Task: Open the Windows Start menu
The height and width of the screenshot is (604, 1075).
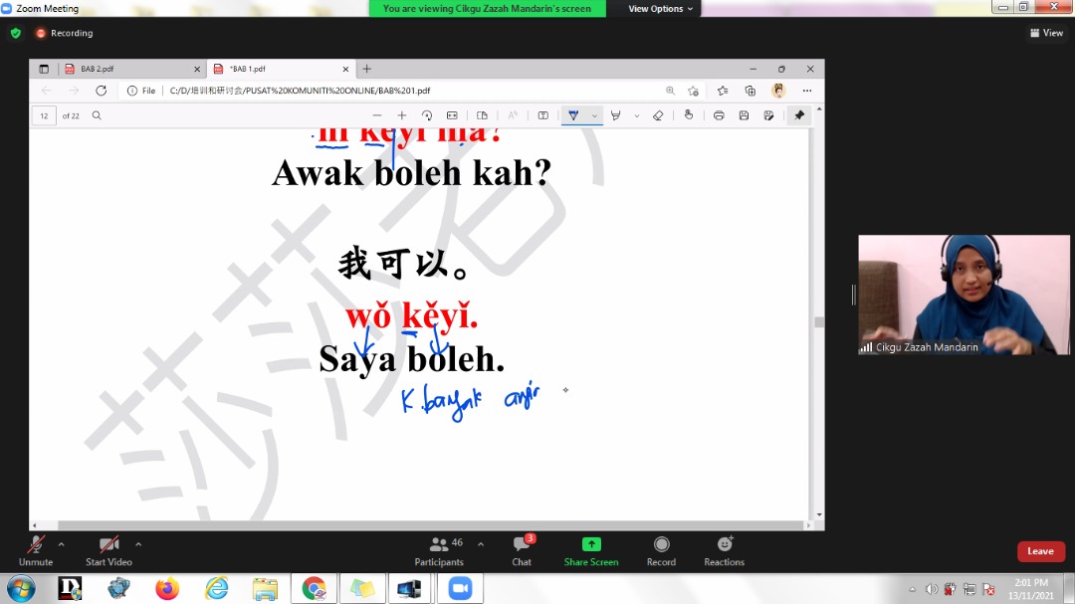Action: [21, 589]
